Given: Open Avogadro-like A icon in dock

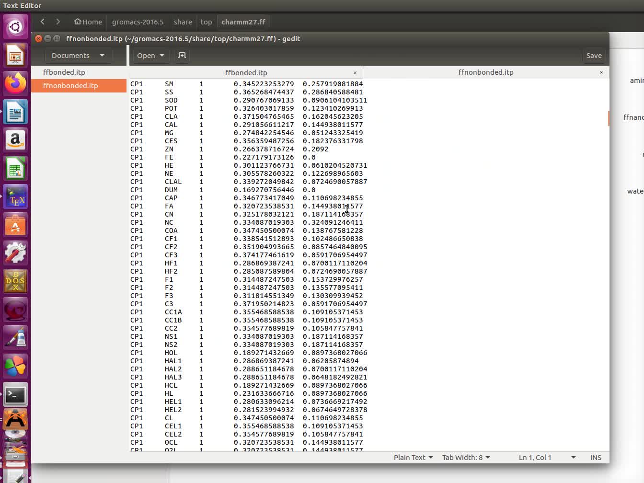Looking at the screenshot, I should coord(15,420).
